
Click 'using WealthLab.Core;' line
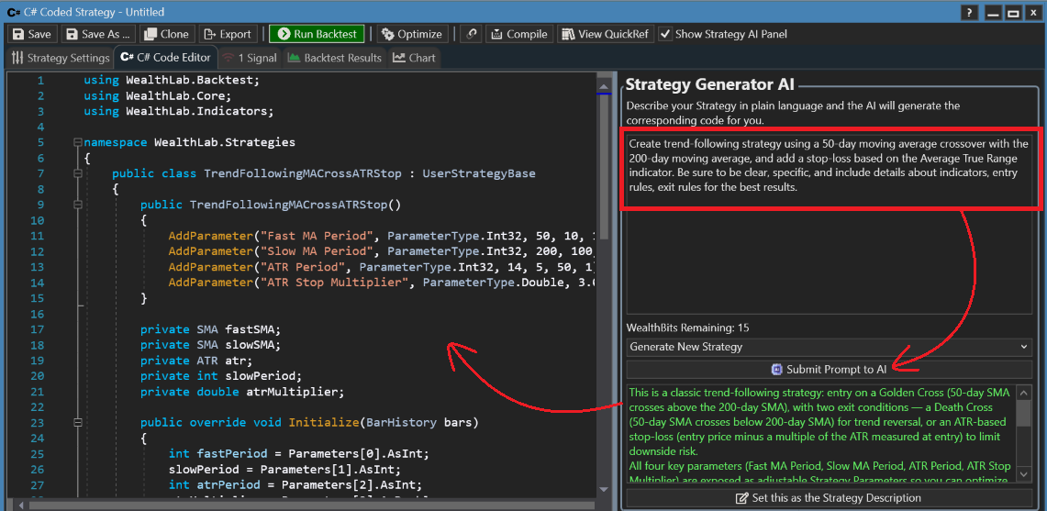158,95
